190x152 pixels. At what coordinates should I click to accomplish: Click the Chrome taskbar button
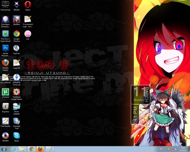[32, 149]
